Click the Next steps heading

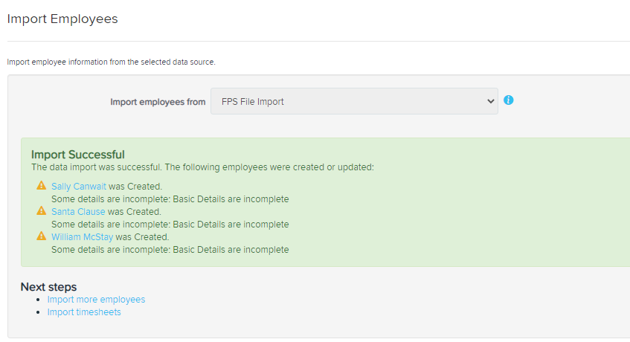[48, 287]
